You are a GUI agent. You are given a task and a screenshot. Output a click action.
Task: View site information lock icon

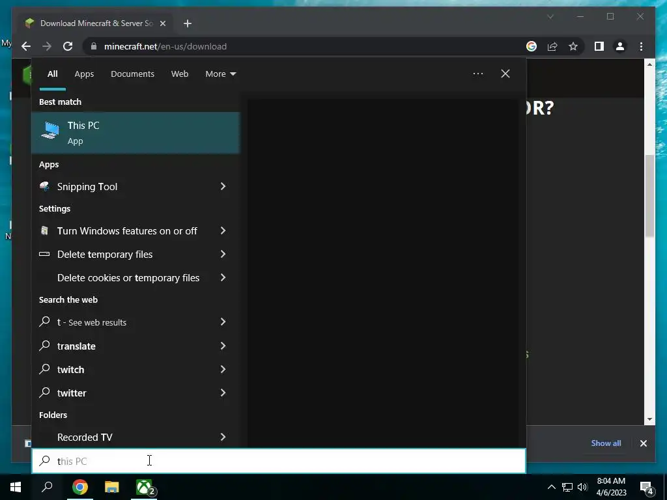tap(94, 46)
